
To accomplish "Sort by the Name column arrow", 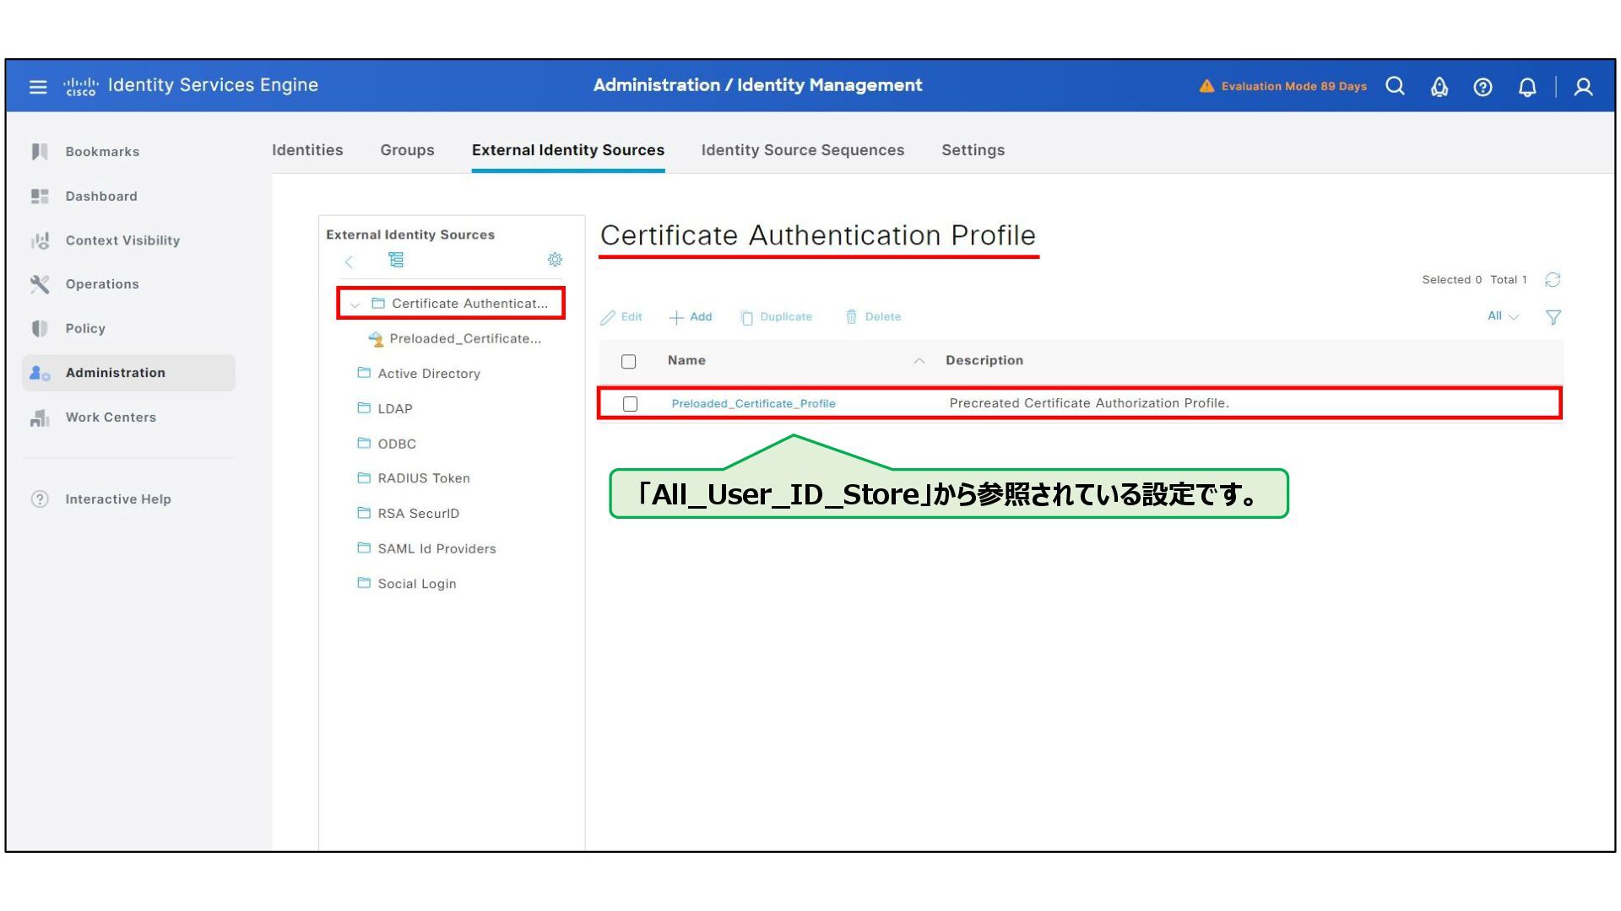I will (x=919, y=361).
